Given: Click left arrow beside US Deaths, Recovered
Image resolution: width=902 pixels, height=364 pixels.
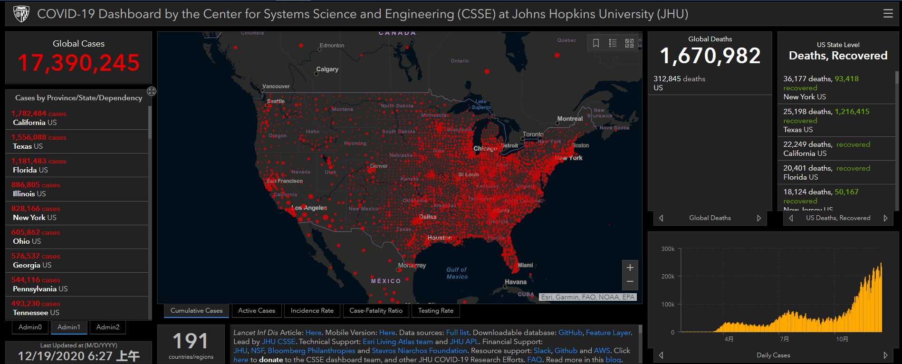Looking at the screenshot, I should [791, 218].
